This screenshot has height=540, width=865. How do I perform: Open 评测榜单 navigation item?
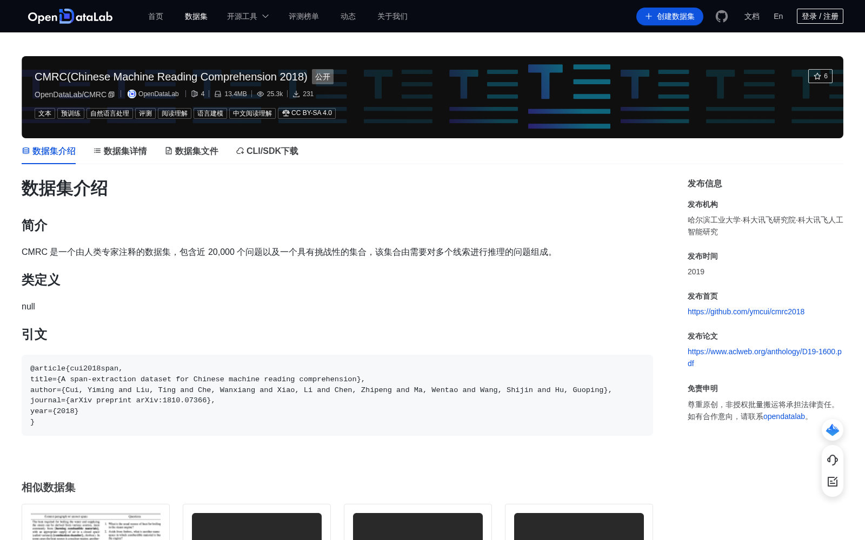304,16
